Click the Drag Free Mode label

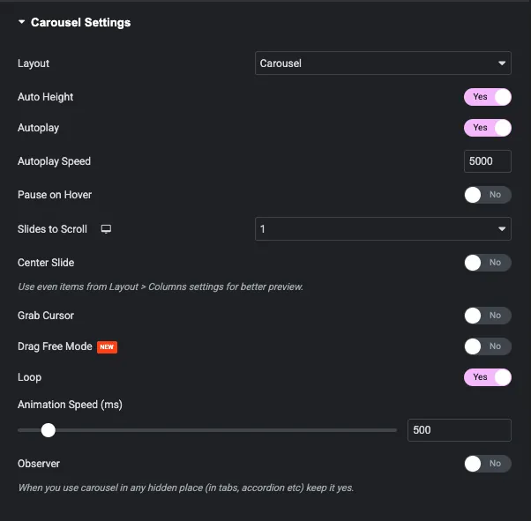coord(55,346)
